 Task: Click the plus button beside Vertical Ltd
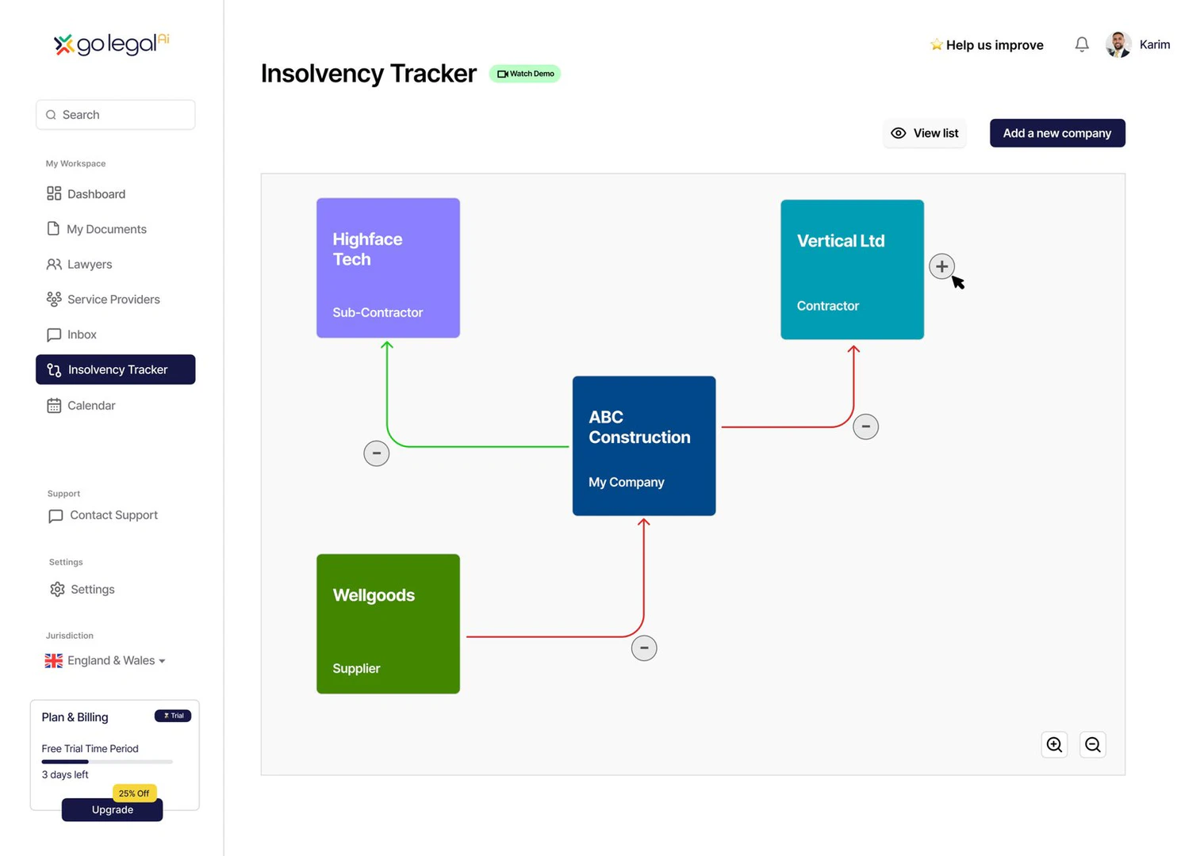click(941, 266)
